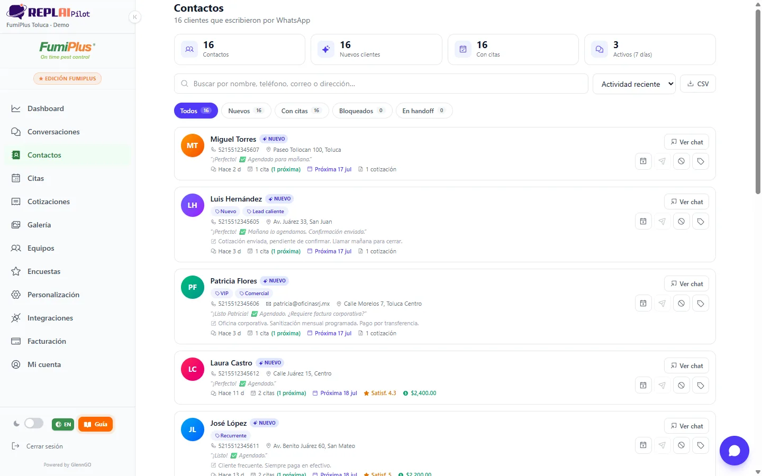Tag icon for Laura Castro
Screen dimensions: 762x476
coord(701,386)
